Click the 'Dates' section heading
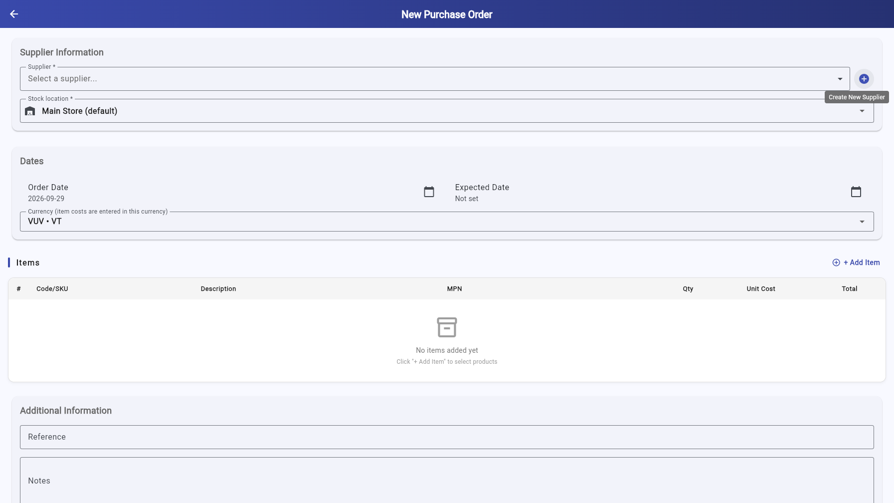894x503 pixels. click(32, 161)
